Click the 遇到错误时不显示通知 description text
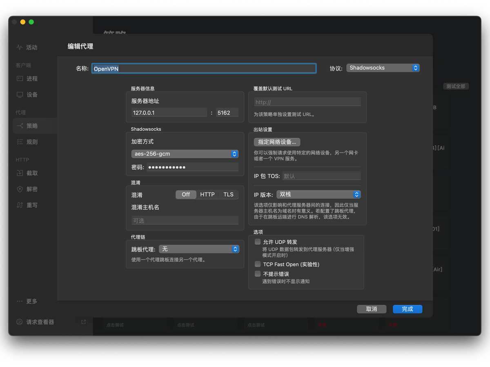This screenshot has height=367, width=490. pos(286,281)
